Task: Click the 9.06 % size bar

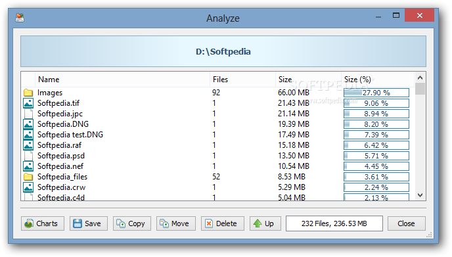Action: pos(376,103)
